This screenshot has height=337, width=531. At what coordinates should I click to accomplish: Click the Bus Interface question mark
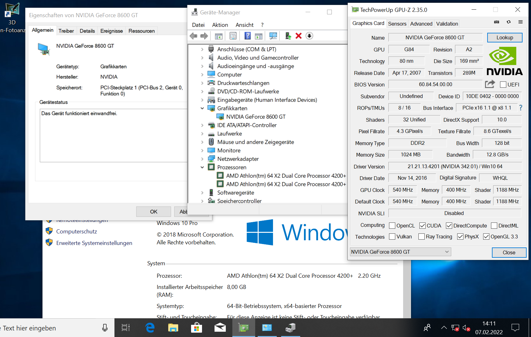click(521, 108)
